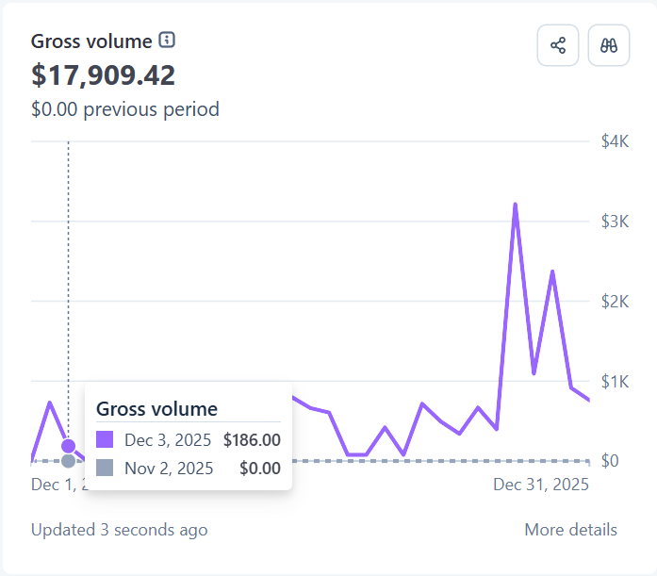Click the binoculars explore icon button

(x=608, y=45)
